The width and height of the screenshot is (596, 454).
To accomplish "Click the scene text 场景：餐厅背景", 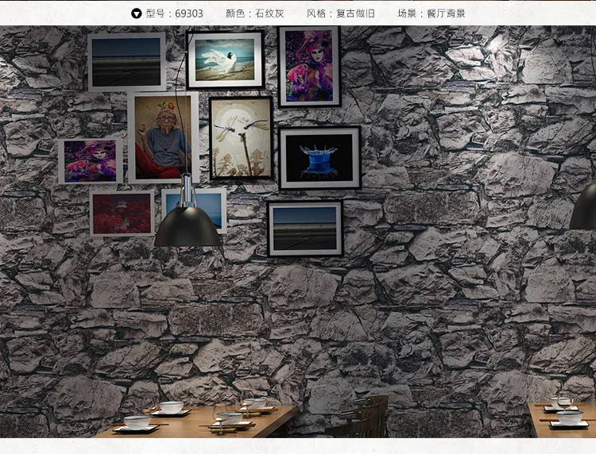I will (432, 13).
